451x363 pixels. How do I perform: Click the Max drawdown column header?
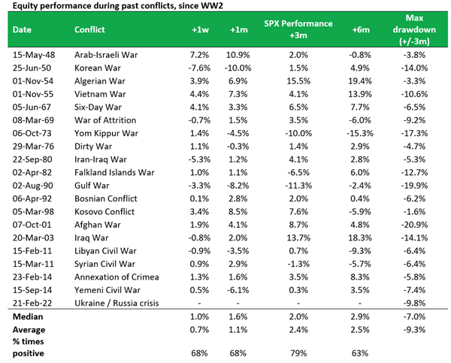tap(414, 29)
